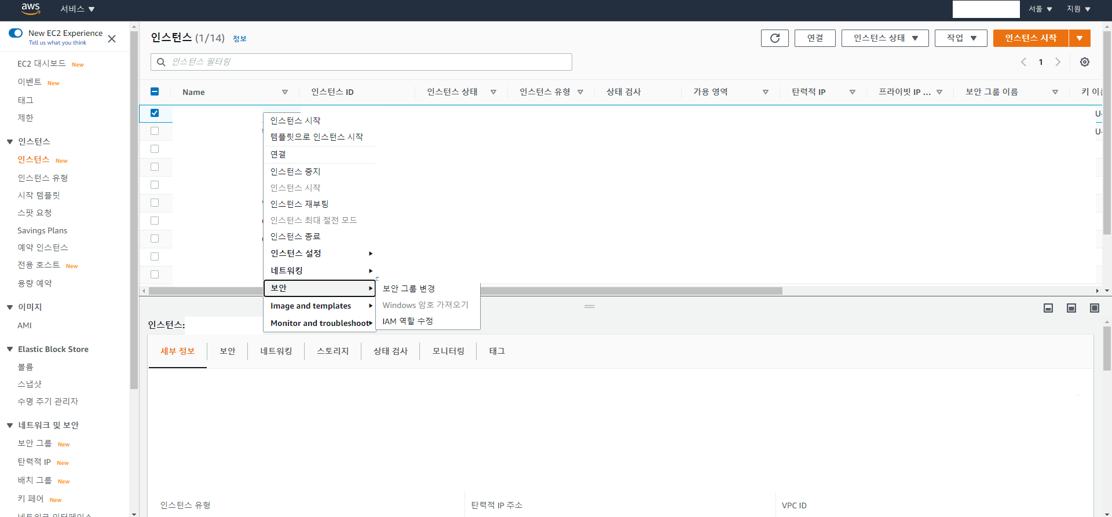Screen dimensions: 1112x517
Task: Click the pane resize handle grip
Action: coord(590,306)
